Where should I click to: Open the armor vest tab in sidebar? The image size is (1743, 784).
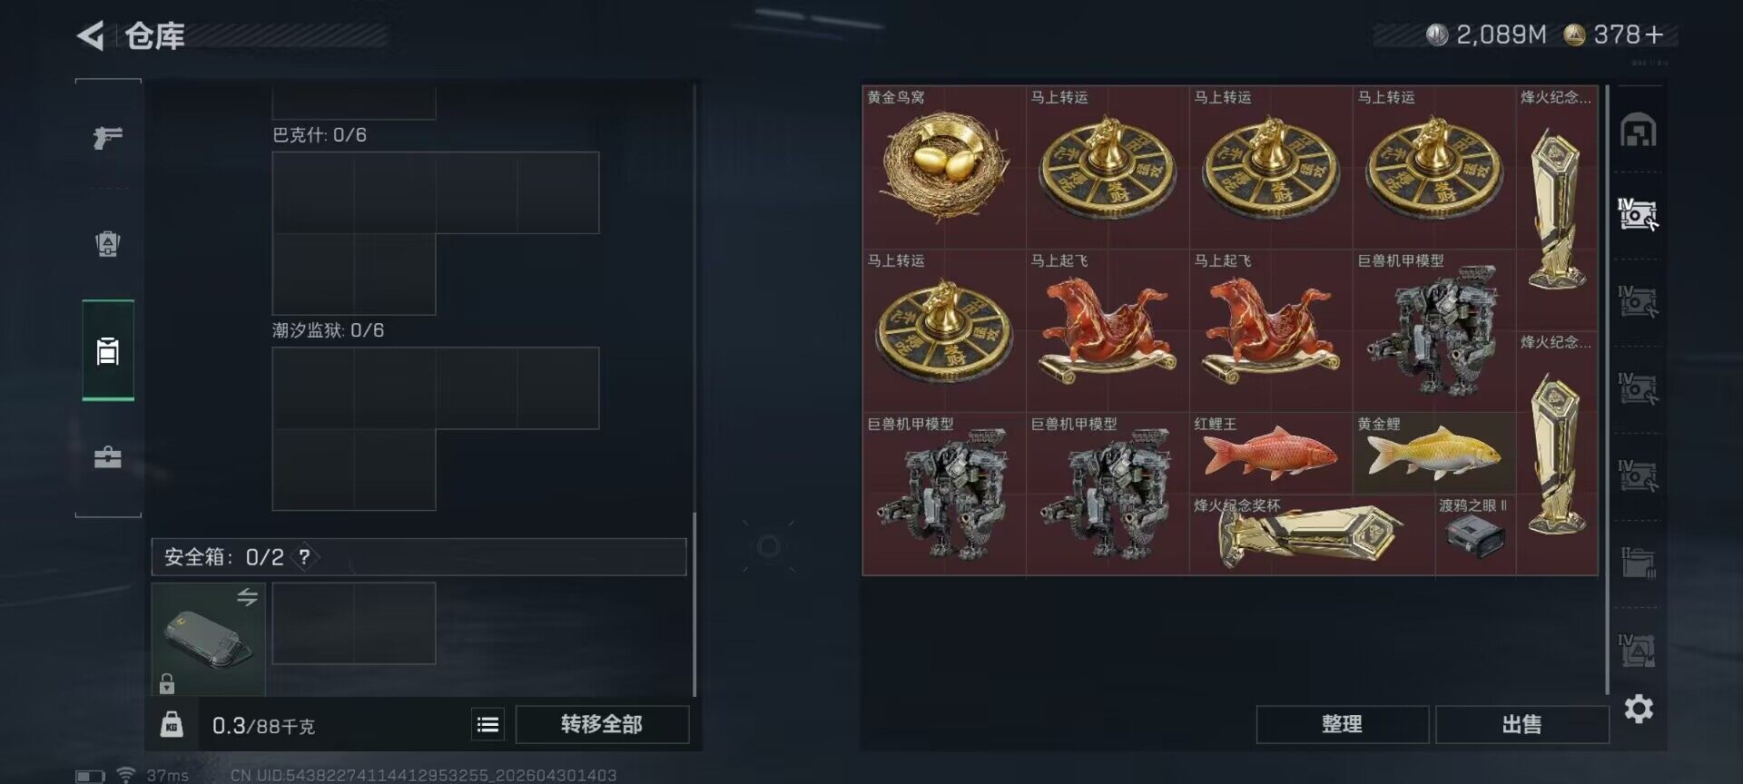pos(108,244)
